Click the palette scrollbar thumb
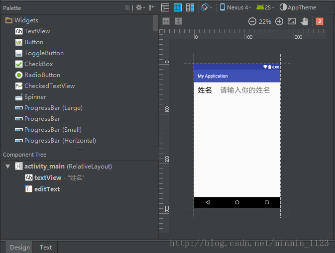 point(156,23)
